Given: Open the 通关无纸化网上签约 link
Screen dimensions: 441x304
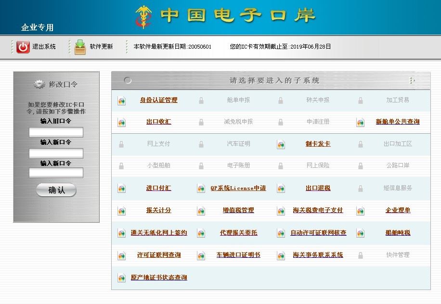Looking at the screenshot, I should (x=158, y=233).
